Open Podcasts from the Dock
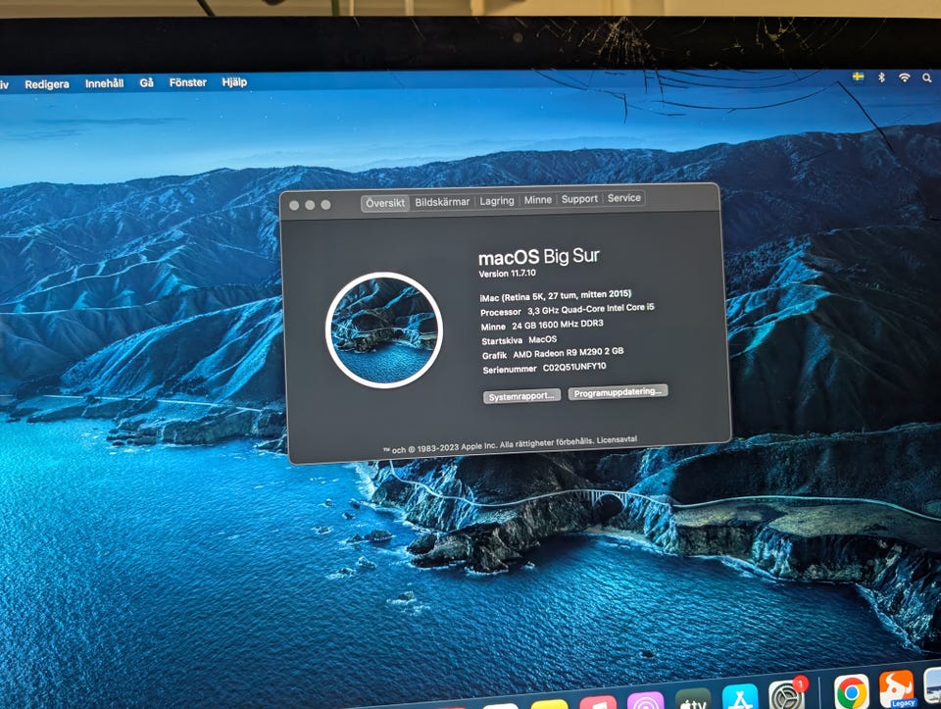Viewport: 941px width, 709px height. pos(645,702)
